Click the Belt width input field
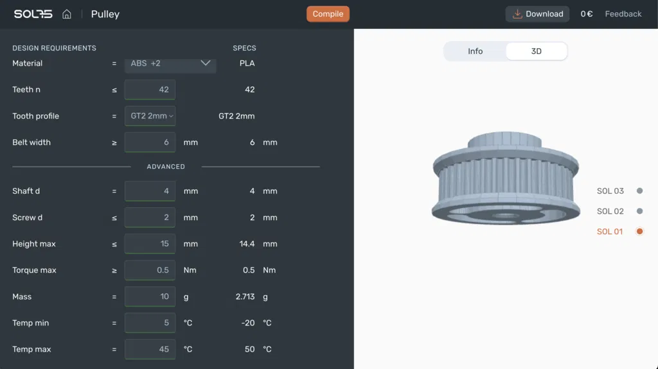Screen dimensions: 658x369 [150, 142]
